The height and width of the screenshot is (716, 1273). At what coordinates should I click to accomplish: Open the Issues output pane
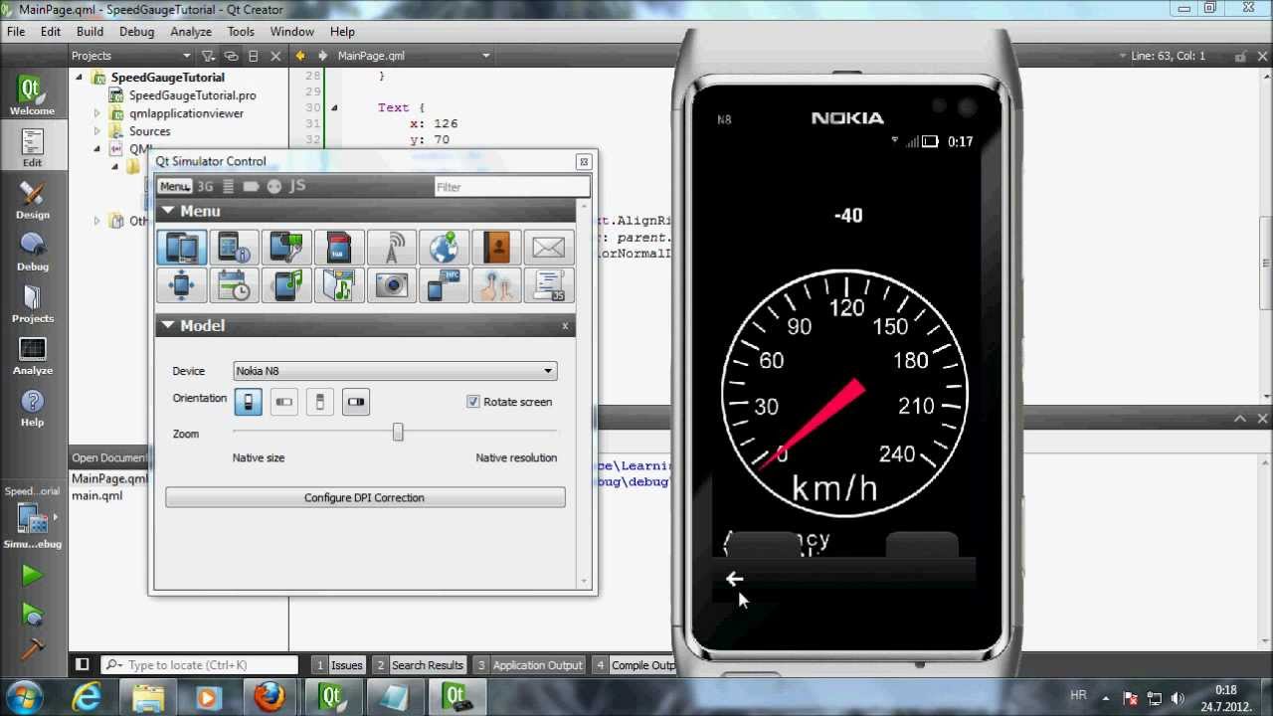(x=338, y=665)
